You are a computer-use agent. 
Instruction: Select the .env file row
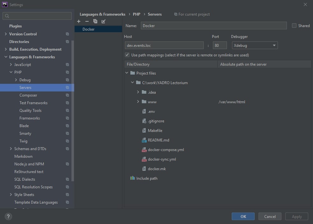[x=218, y=112]
